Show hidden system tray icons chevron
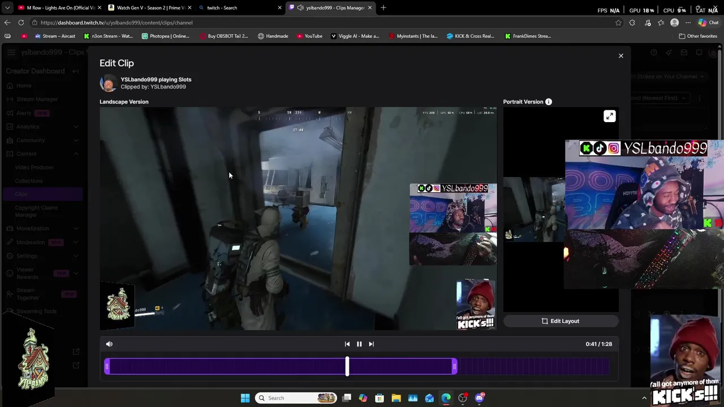The width and height of the screenshot is (724, 407). pos(644,398)
